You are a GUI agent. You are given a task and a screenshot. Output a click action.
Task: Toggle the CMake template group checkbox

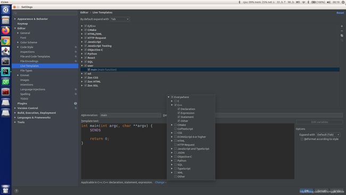click(x=86, y=30)
